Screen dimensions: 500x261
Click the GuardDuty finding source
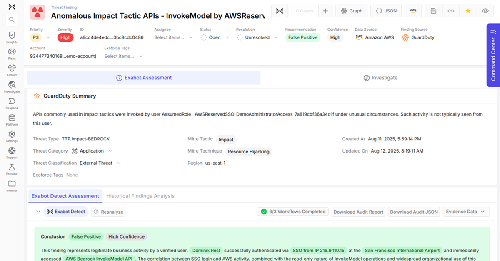click(x=418, y=37)
